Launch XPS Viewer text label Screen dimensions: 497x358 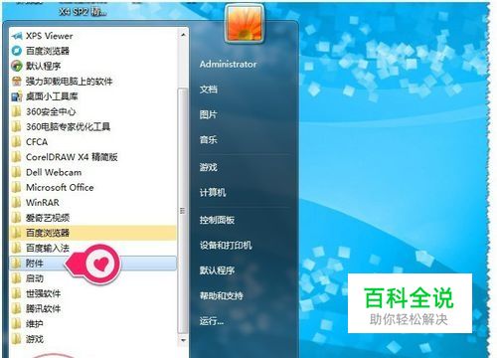click(x=50, y=36)
